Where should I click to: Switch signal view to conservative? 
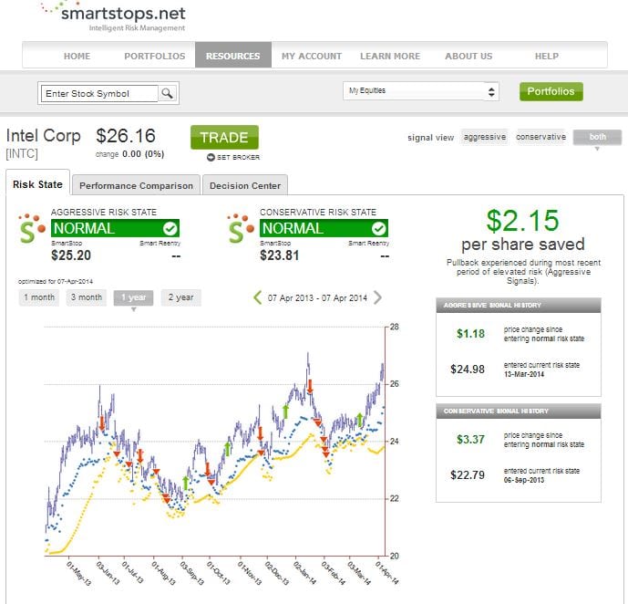(x=540, y=137)
